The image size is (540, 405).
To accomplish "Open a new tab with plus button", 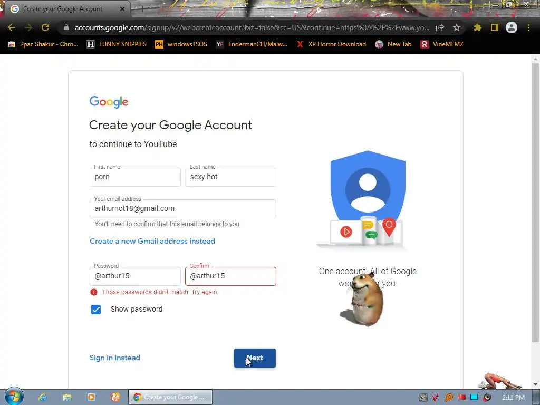I will 141,9.
